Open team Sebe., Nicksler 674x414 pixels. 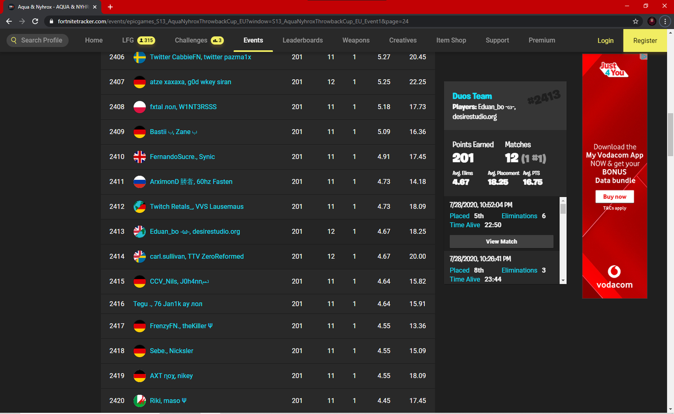click(171, 351)
